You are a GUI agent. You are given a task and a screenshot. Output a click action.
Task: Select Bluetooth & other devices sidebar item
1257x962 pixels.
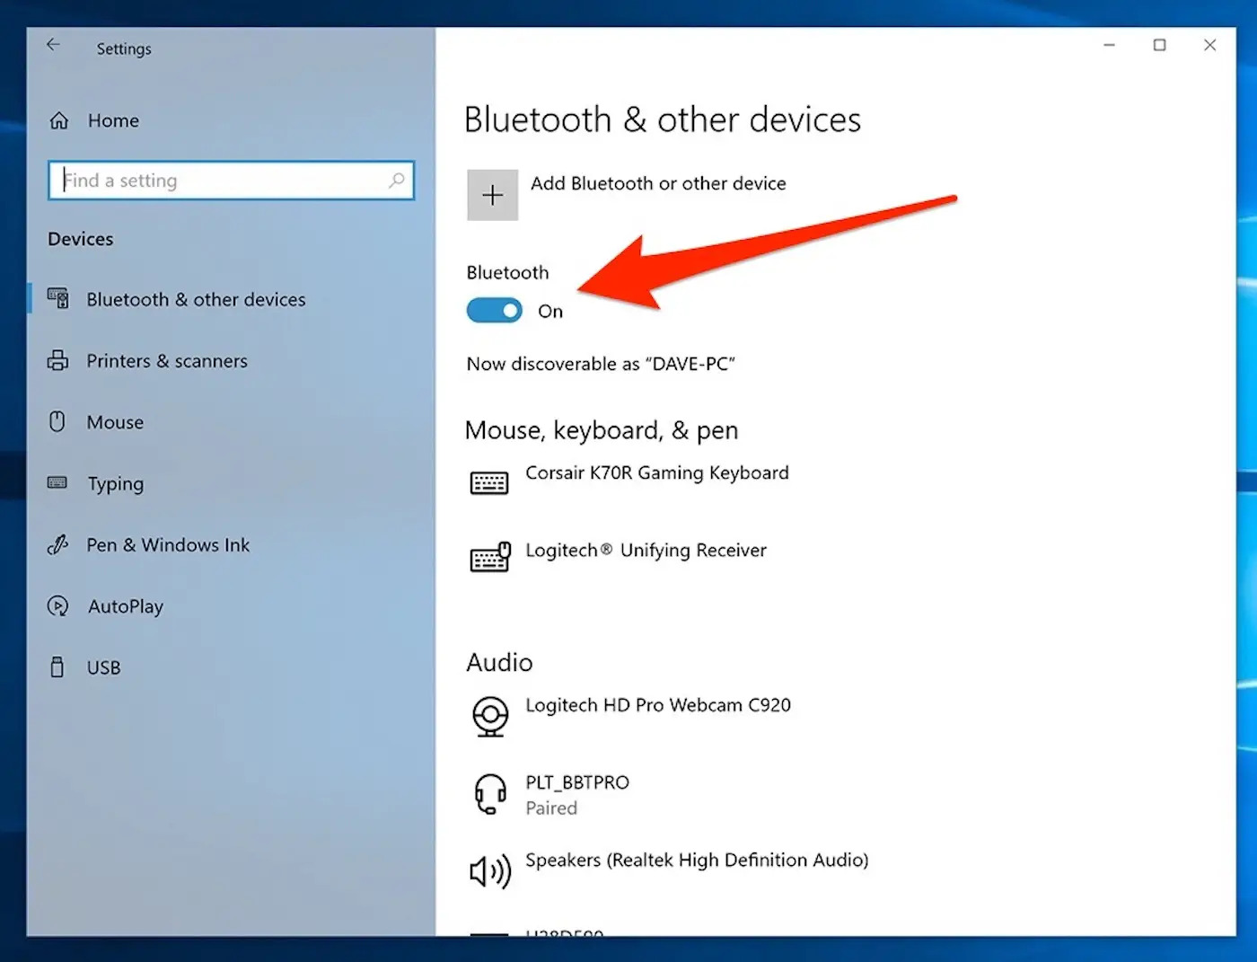(196, 299)
